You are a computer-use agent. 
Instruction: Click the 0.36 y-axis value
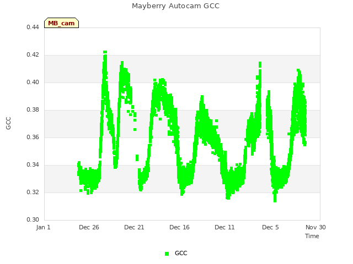coord(33,137)
